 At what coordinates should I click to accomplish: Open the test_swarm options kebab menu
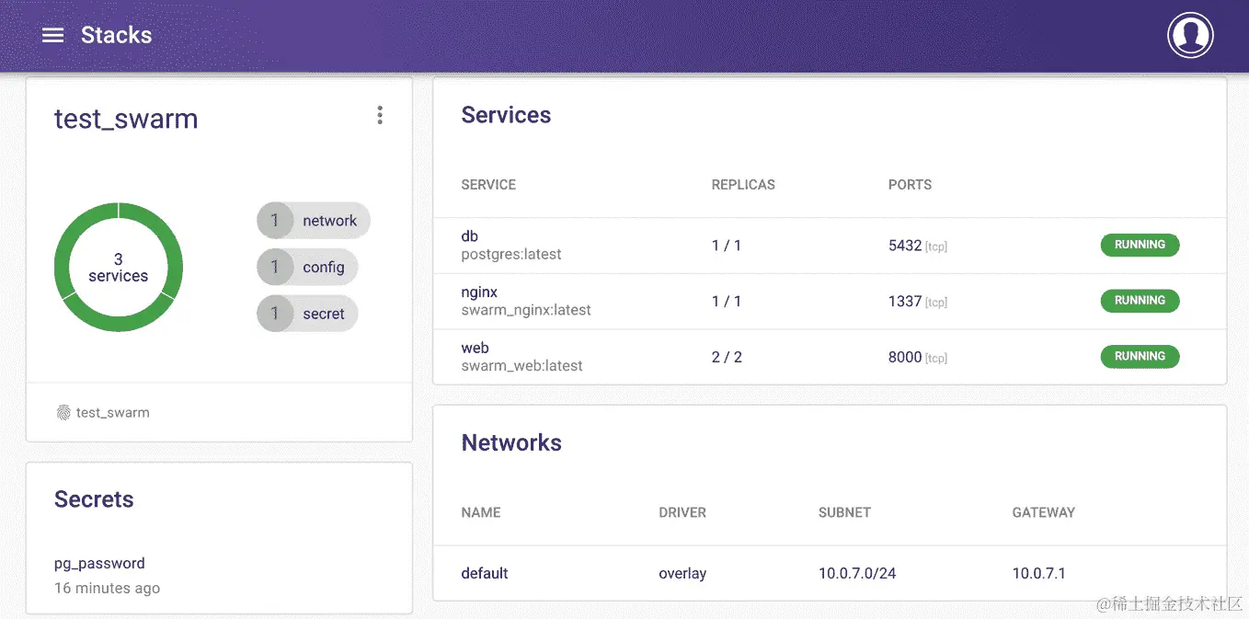(x=380, y=114)
